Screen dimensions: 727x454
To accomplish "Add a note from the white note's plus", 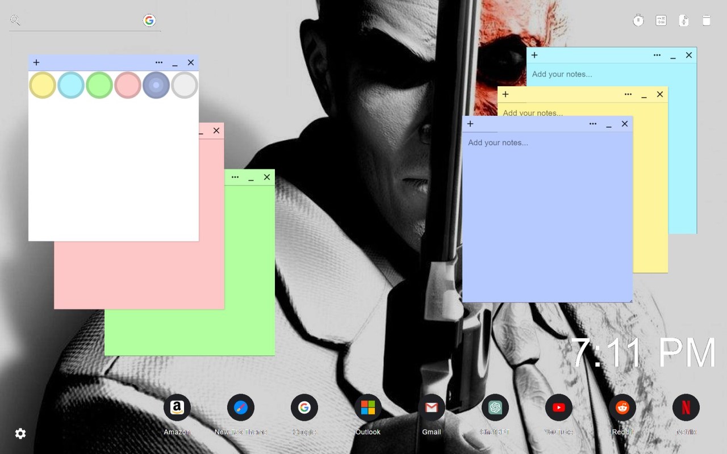I will click(36, 62).
